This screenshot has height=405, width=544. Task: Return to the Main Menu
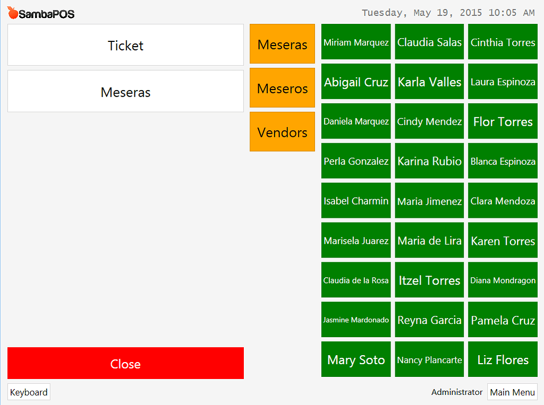pos(512,392)
